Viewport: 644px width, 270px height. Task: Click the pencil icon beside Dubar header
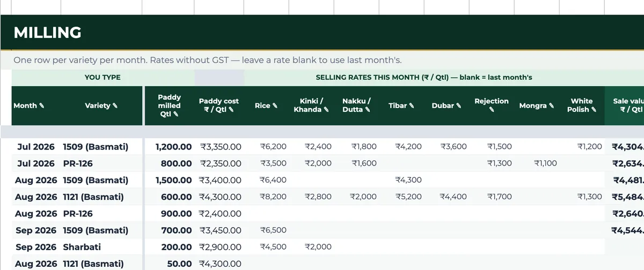[459, 106]
